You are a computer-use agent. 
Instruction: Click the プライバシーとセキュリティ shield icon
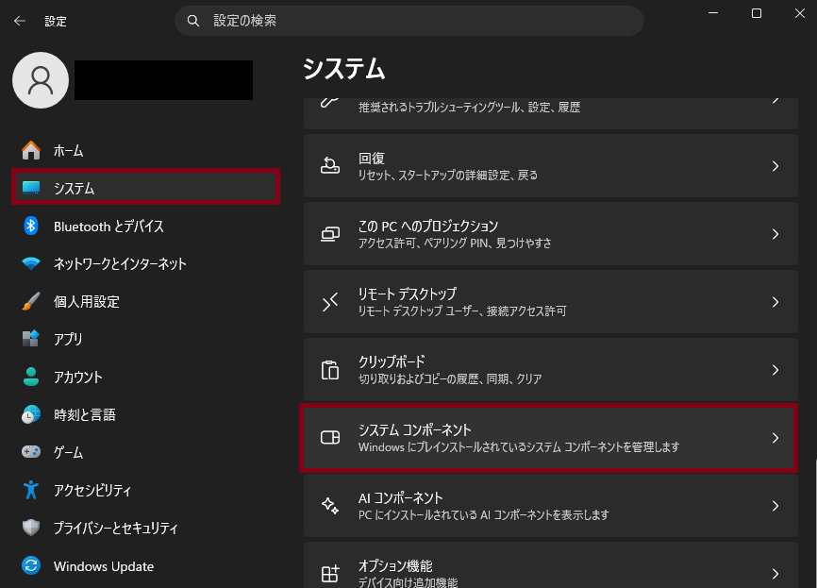coord(31,528)
